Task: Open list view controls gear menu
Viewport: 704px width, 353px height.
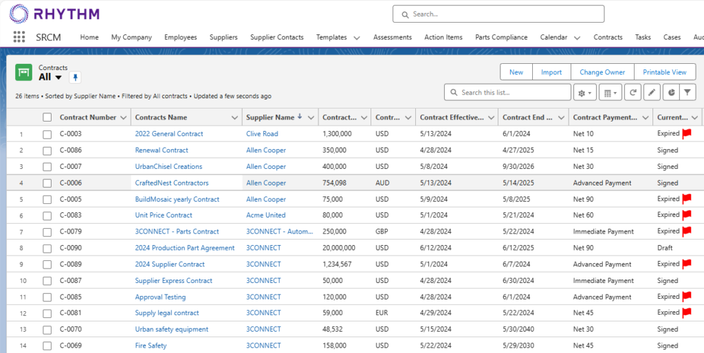Action: click(584, 93)
